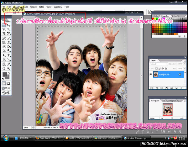Click the Navigator zoom slider handle
The height and width of the screenshot is (147, 188).
coord(172,118)
